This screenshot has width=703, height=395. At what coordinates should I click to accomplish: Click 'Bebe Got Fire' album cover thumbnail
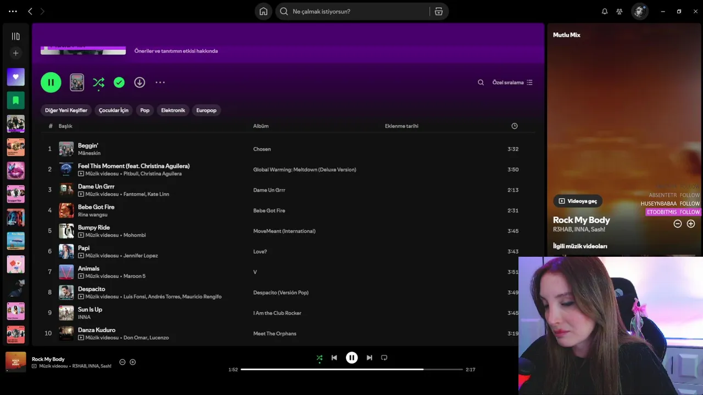[66, 211]
